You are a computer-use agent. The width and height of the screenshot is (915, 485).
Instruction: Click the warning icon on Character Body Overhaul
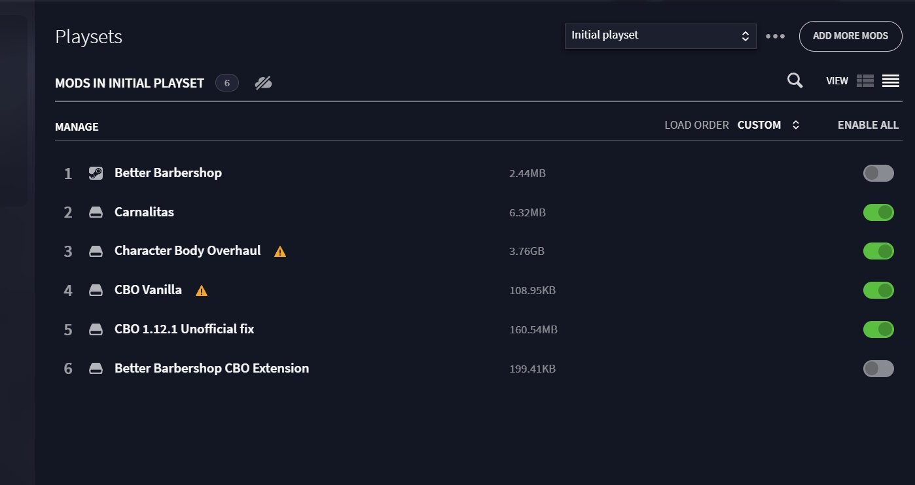coord(280,252)
